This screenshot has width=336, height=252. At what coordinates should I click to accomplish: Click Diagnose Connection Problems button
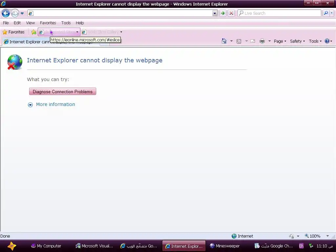63,92
